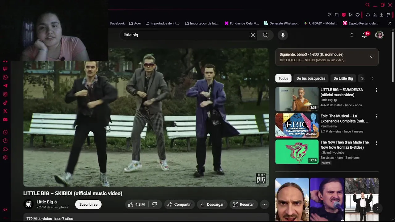Click the YouTube search magnifier button

click(265, 35)
